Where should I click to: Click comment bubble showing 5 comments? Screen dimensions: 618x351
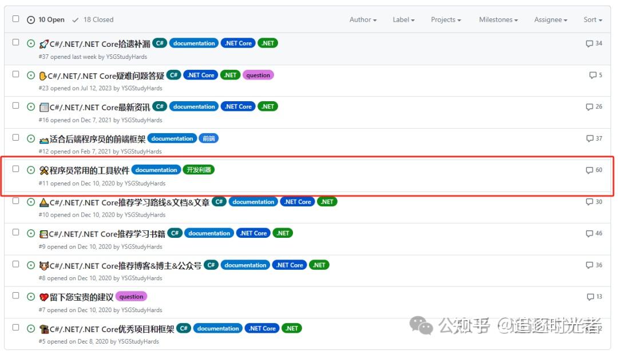593,75
